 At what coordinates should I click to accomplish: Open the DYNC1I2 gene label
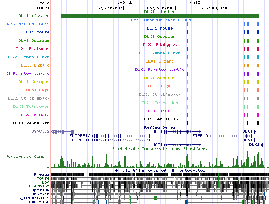tap(41, 131)
